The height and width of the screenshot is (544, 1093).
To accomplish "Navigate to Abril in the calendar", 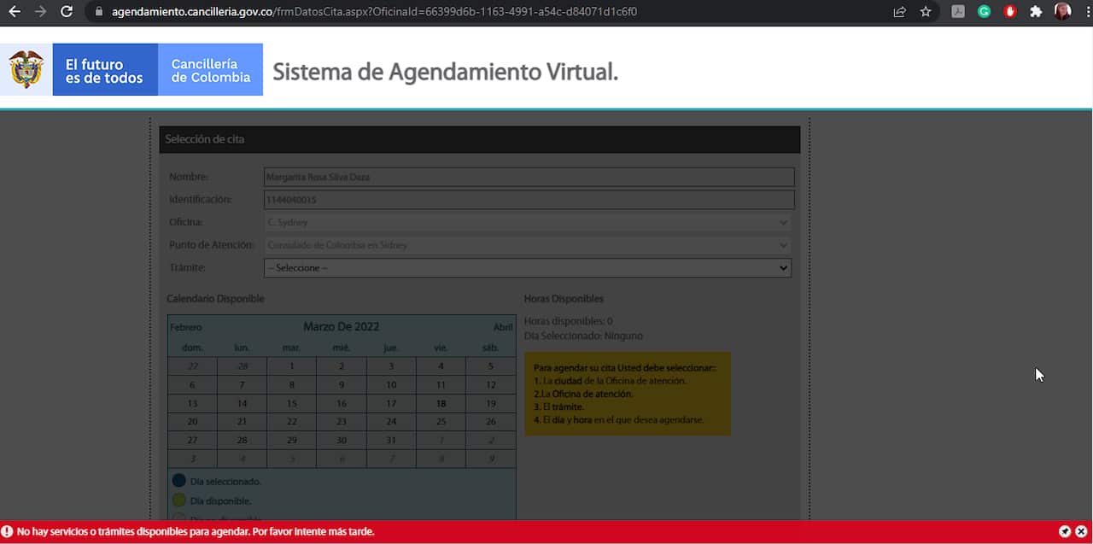I will point(503,326).
